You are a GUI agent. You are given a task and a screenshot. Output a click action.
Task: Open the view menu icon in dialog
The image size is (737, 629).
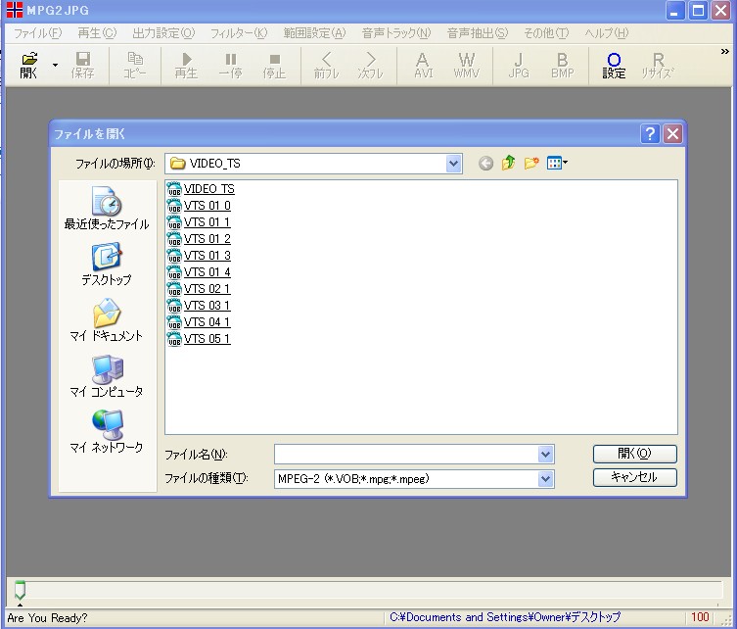pos(557,164)
